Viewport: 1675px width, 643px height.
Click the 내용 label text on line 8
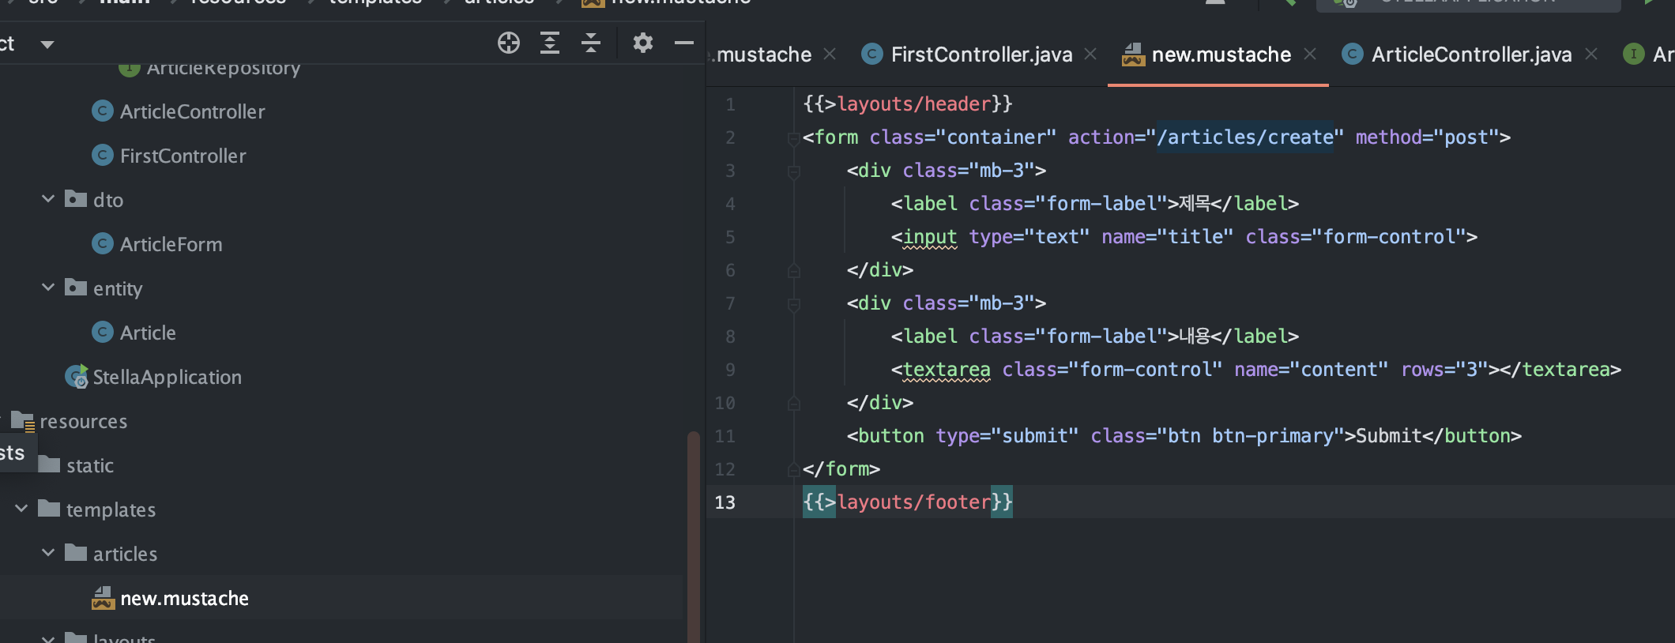tap(1195, 336)
